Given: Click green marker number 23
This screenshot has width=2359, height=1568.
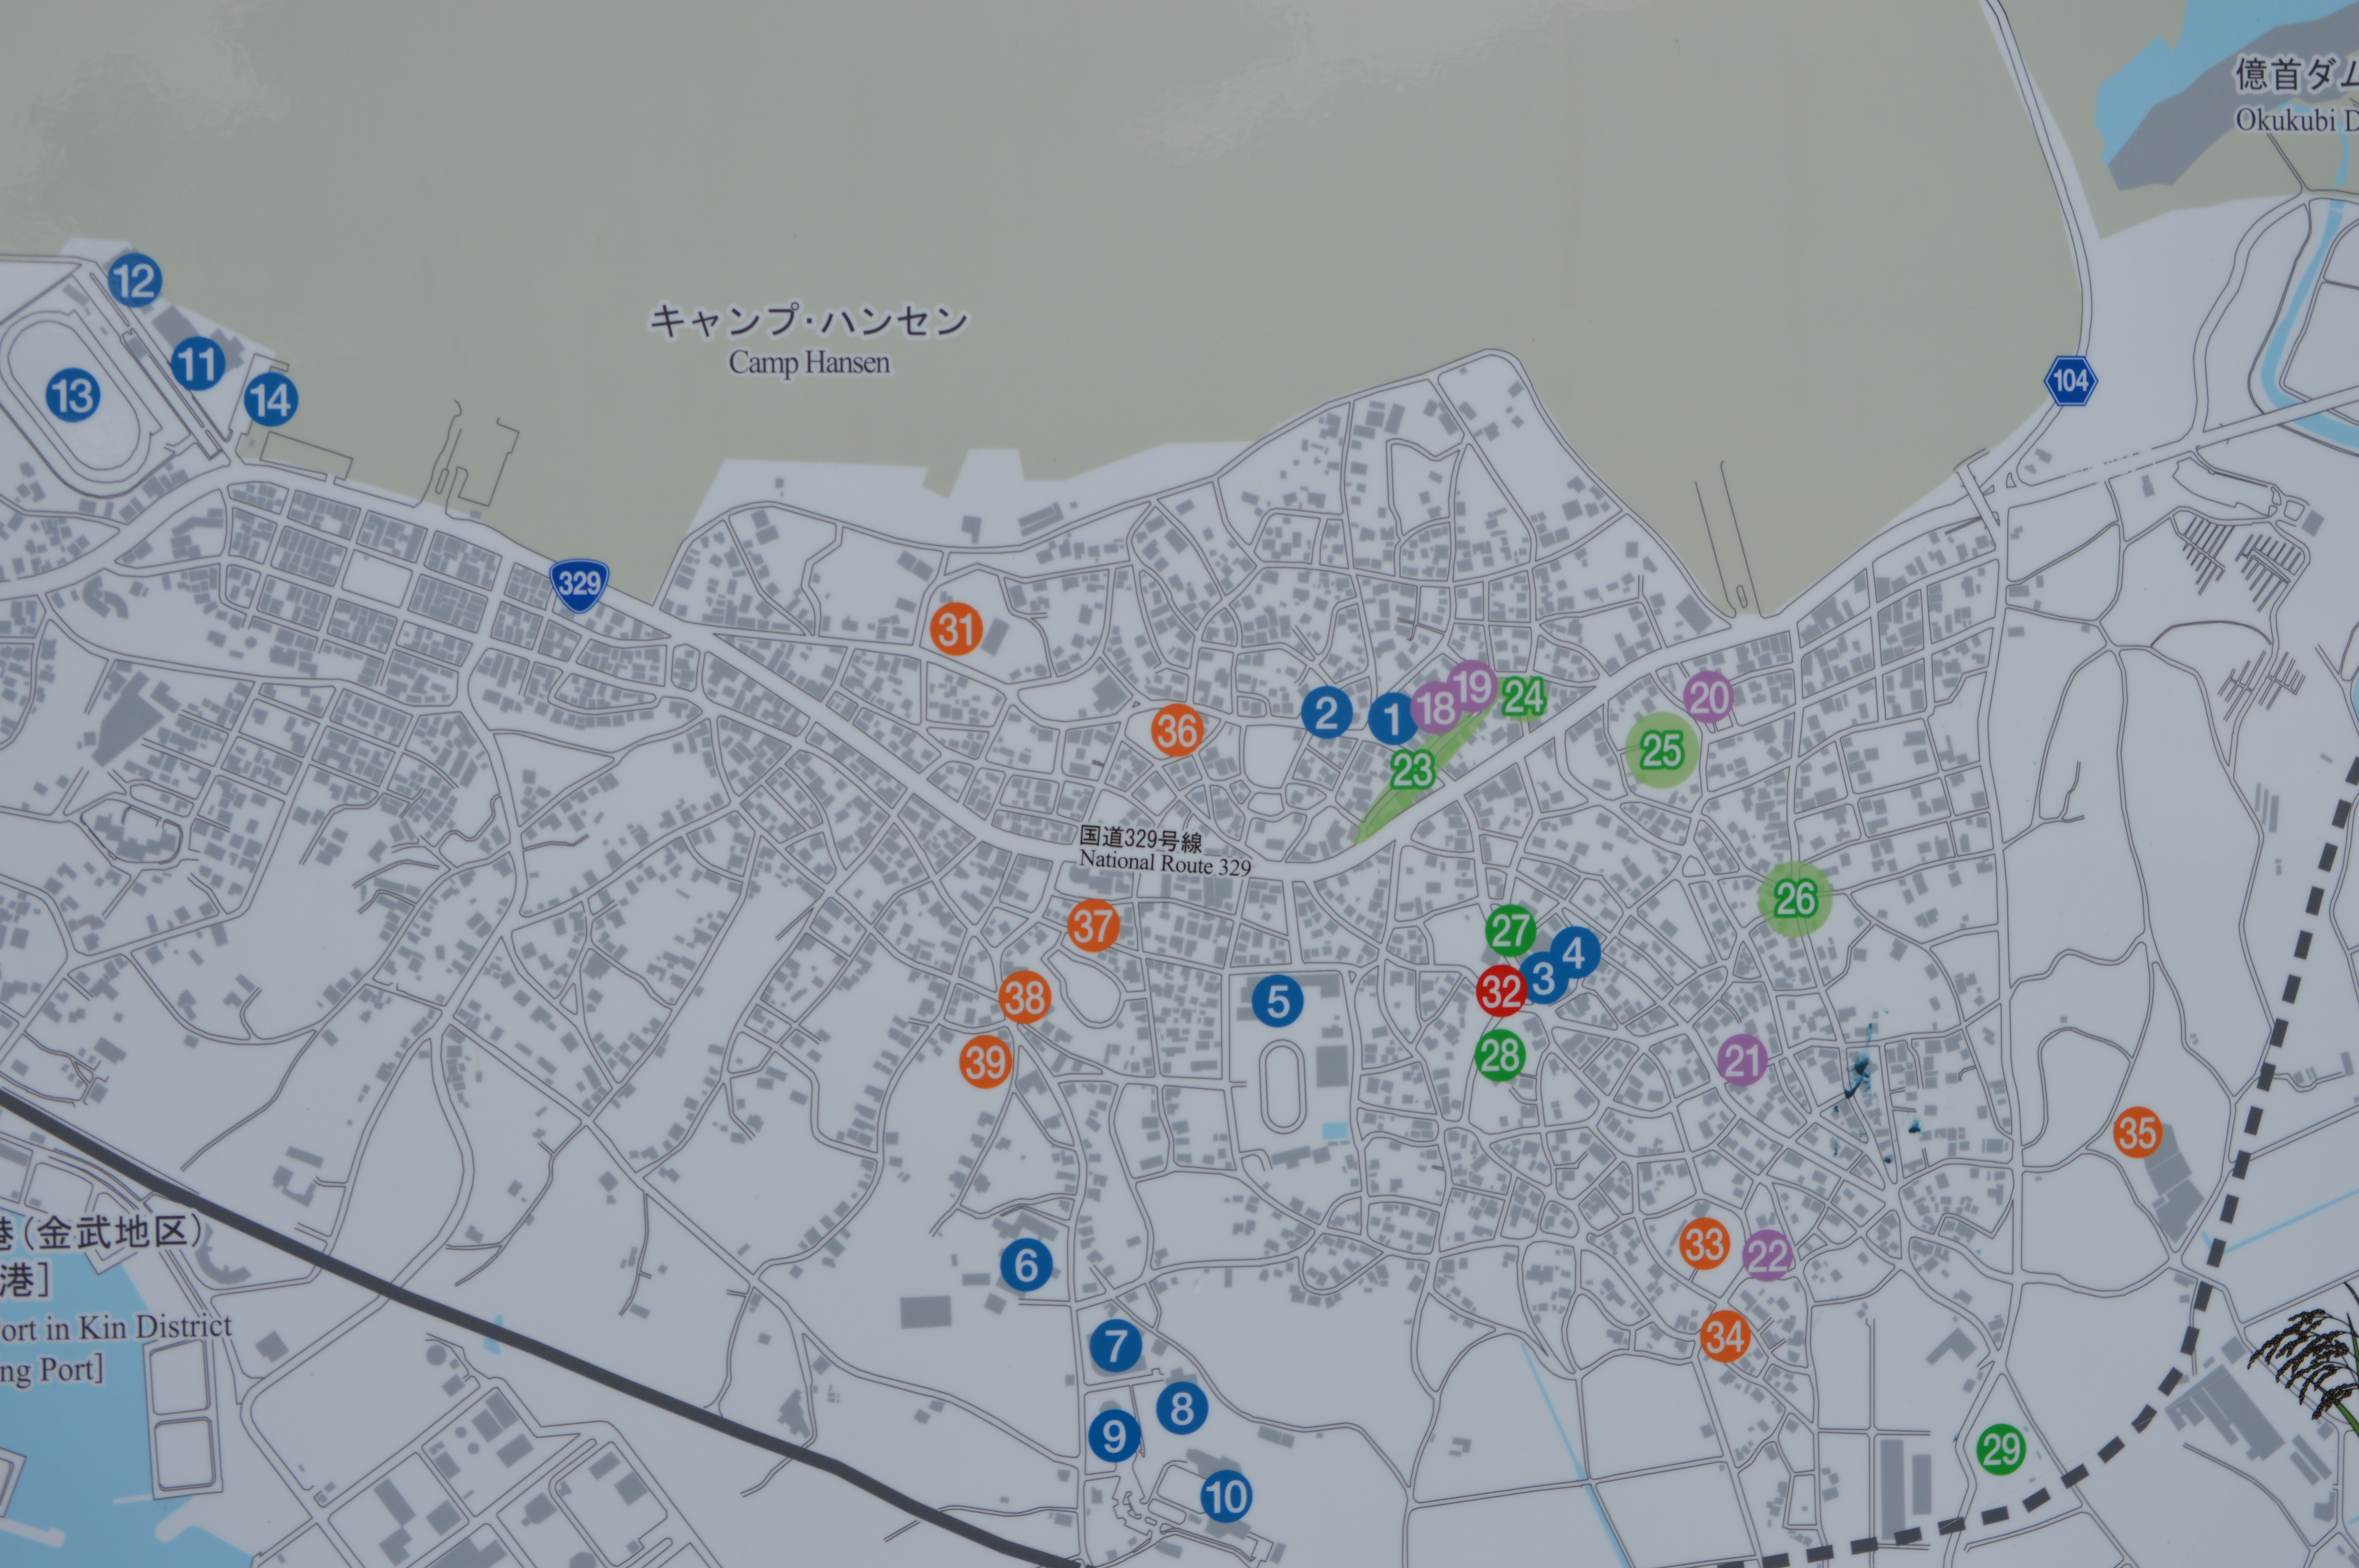Looking at the screenshot, I should click(1413, 769).
